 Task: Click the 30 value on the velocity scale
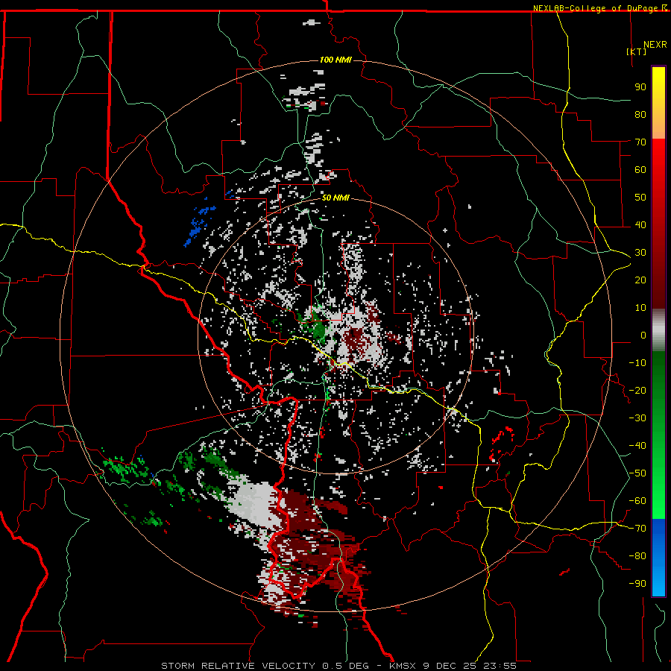(x=640, y=253)
